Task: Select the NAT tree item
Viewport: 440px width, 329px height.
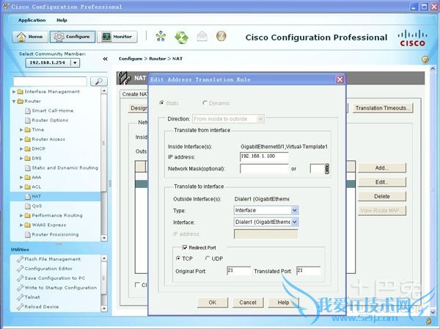Action: coord(36,196)
